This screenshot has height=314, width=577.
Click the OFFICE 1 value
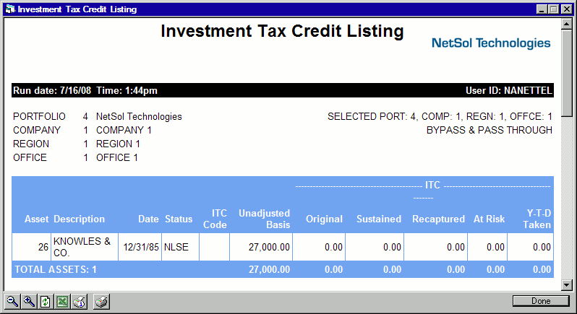coord(116,157)
